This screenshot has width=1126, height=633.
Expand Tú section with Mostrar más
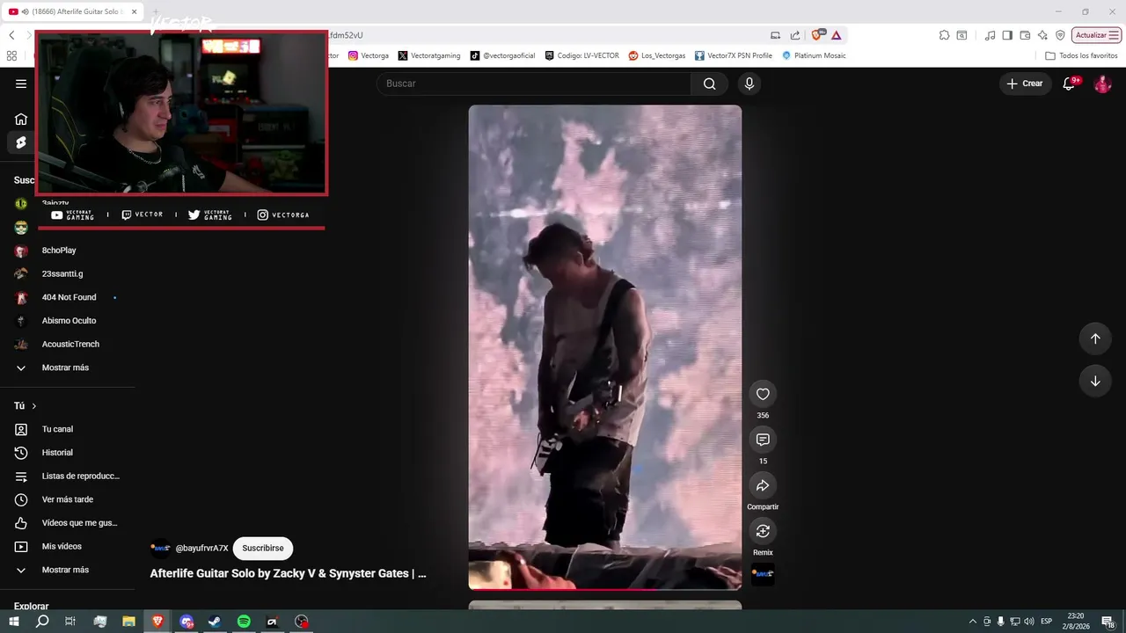coord(67,570)
